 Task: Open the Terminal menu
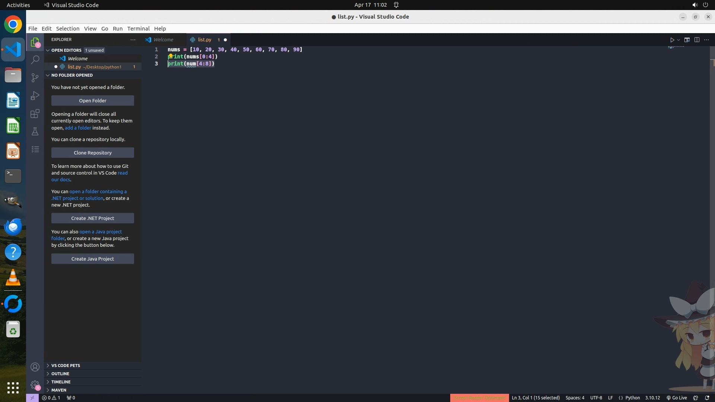pos(138,29)
